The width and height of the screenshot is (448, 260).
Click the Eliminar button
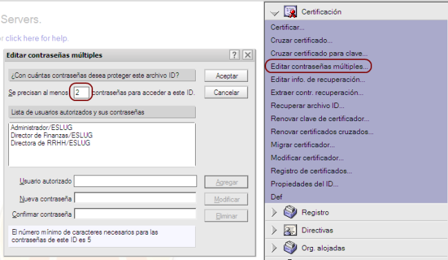pyautogui.click(x=226, y=216)
